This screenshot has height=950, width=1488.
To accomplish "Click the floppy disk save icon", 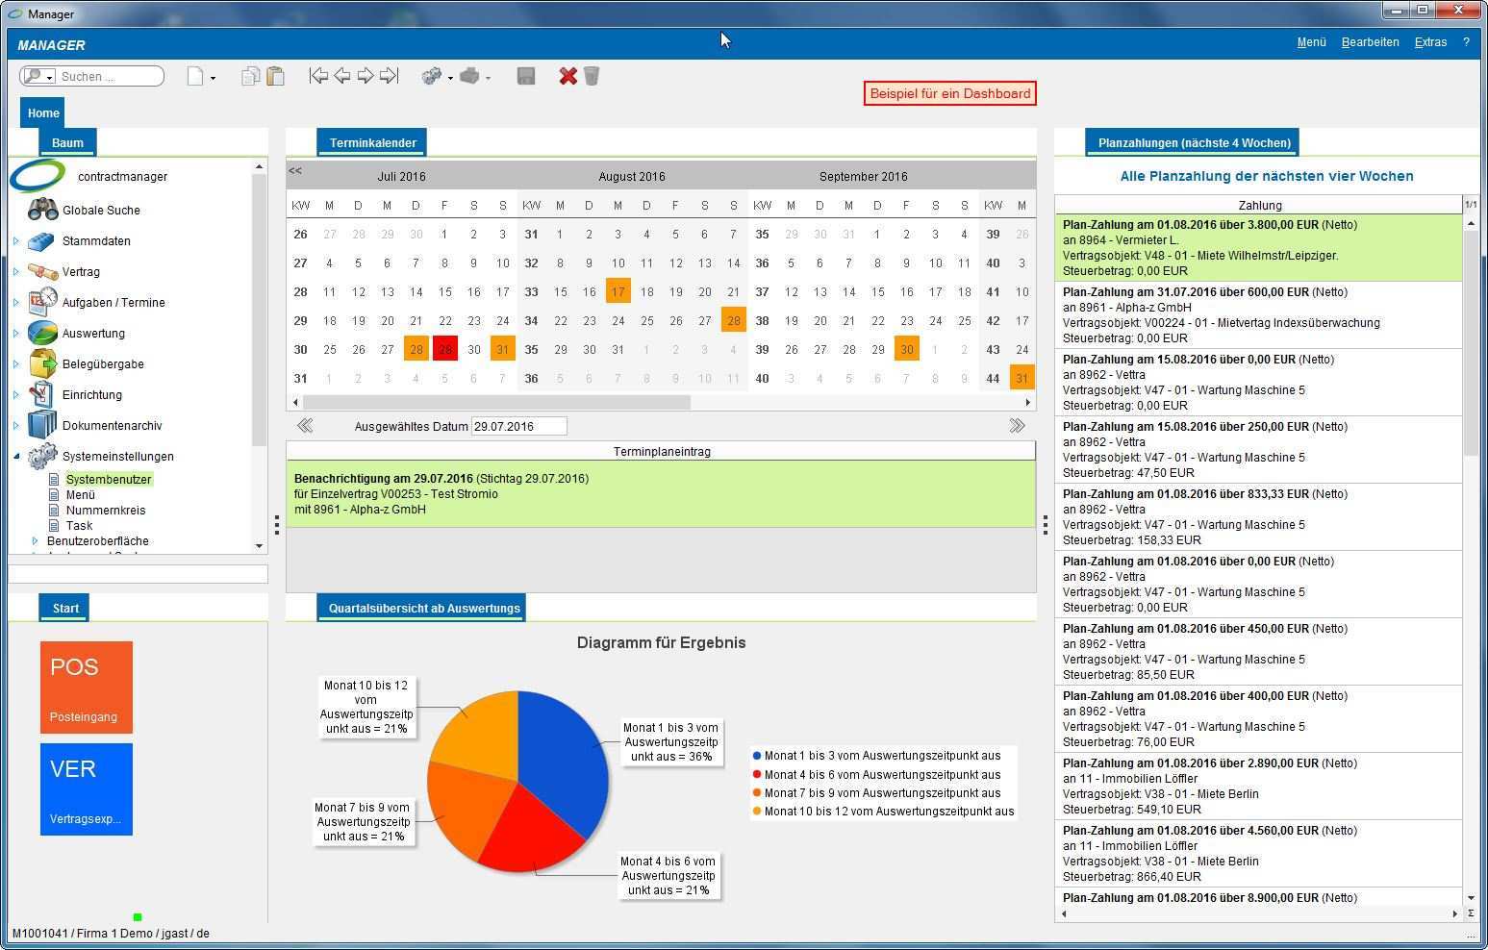I will (x=525, y=76).
